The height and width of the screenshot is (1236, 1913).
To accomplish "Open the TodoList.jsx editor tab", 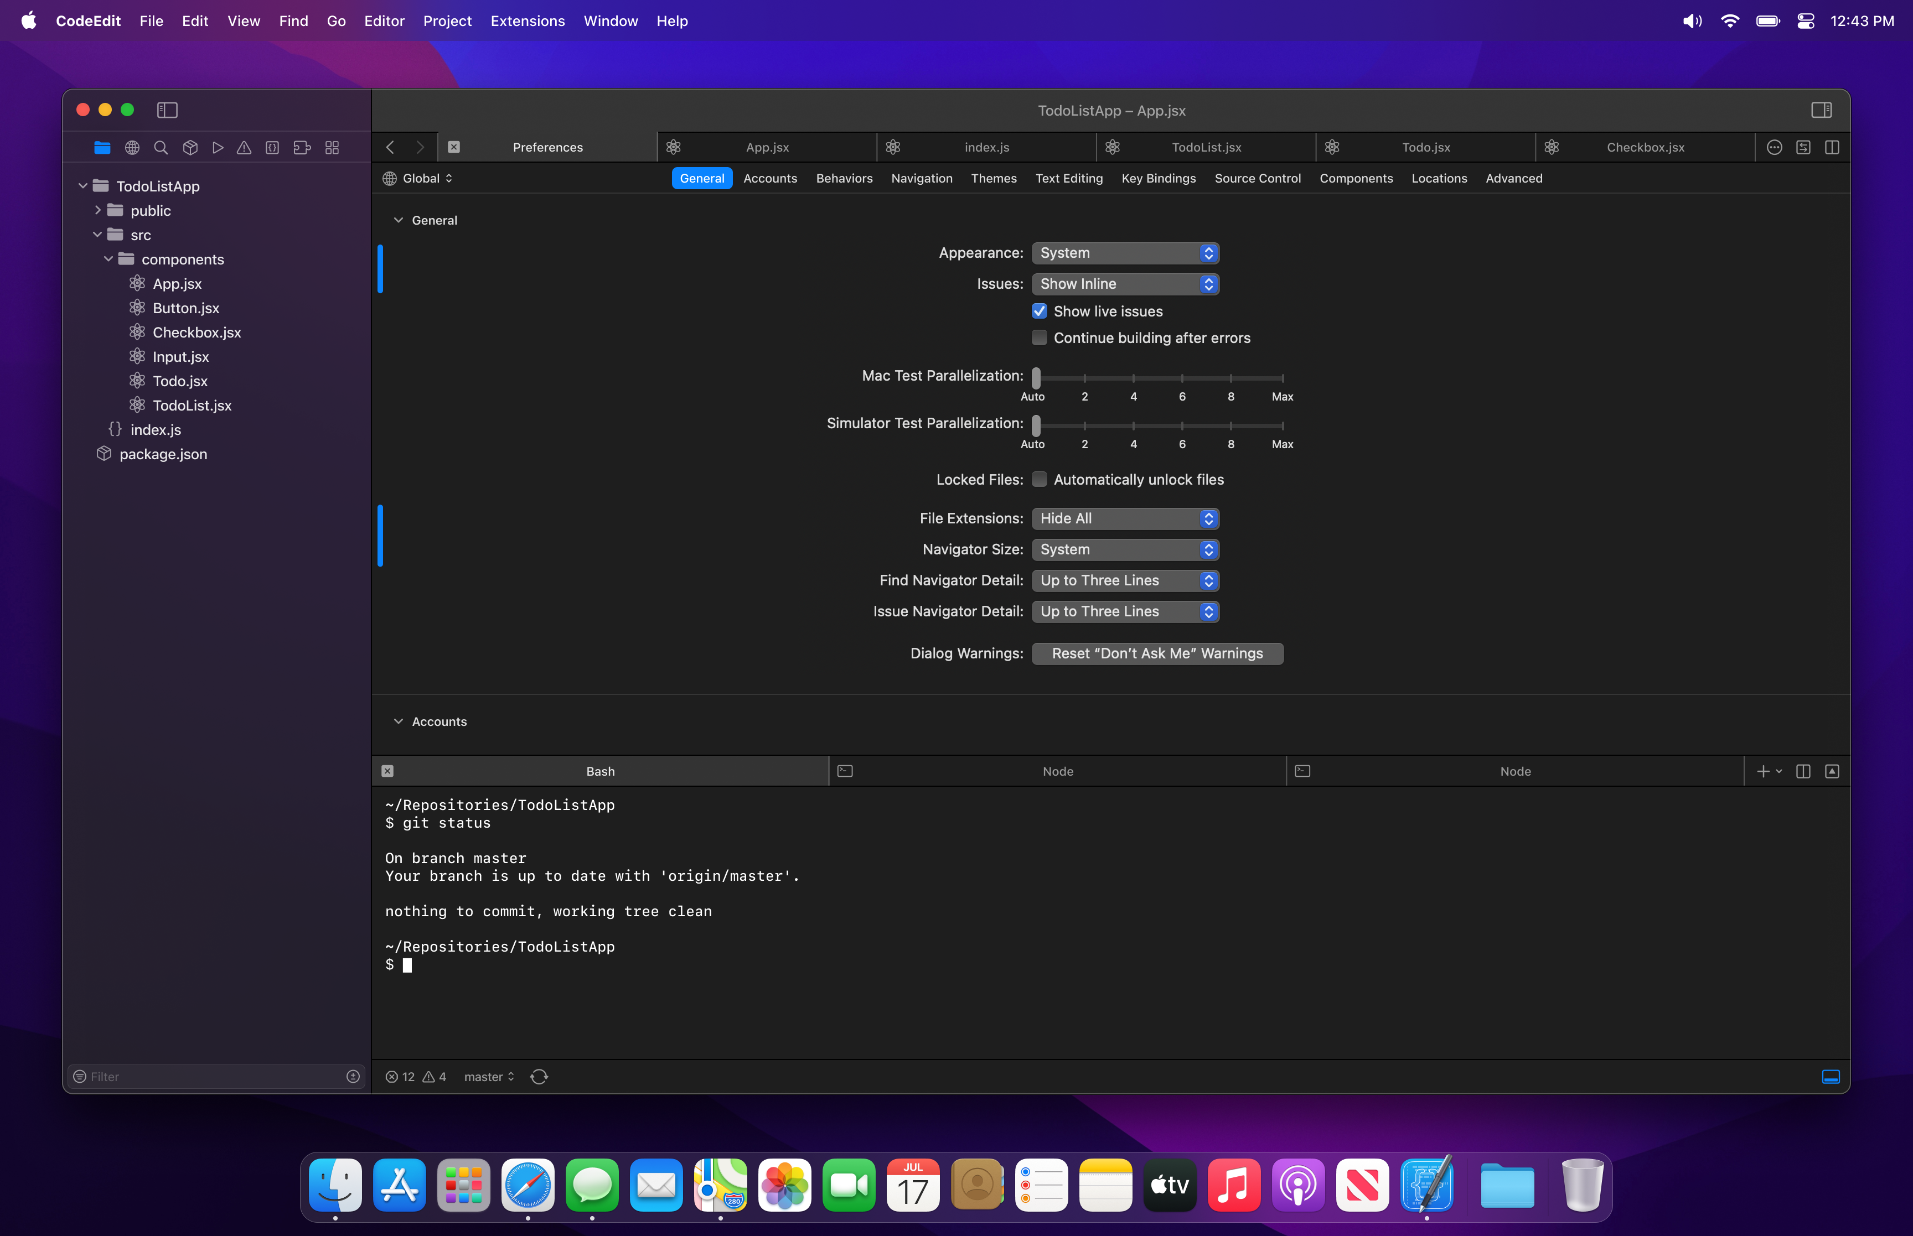I will [1206, 147].
